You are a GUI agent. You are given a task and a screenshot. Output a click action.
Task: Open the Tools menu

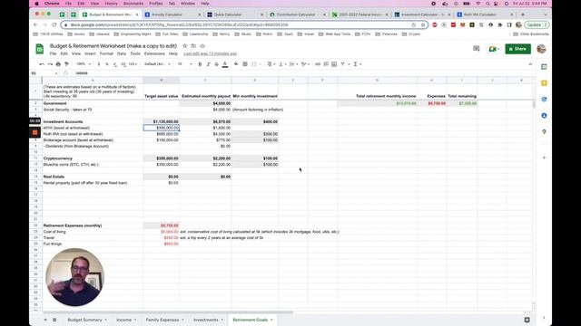coord(135,54)
